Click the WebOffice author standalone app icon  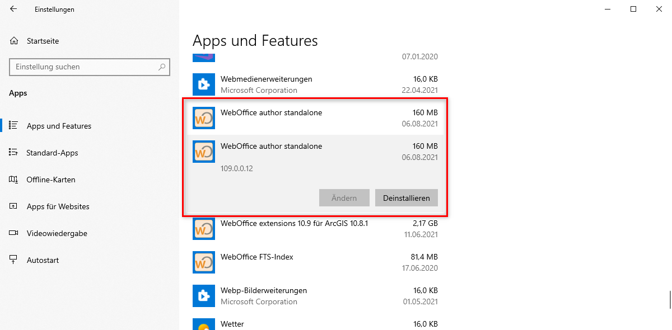(203, 117)
